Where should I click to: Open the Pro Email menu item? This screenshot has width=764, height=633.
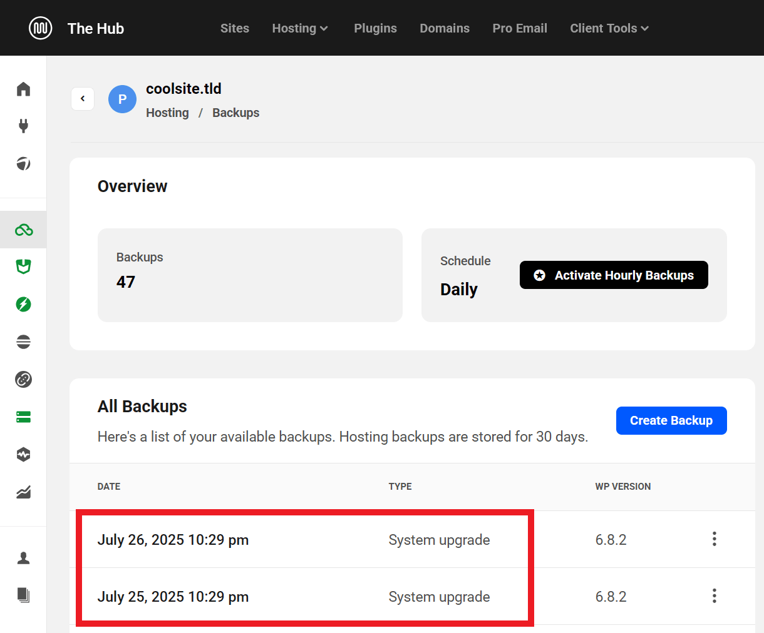click(520, 28)
